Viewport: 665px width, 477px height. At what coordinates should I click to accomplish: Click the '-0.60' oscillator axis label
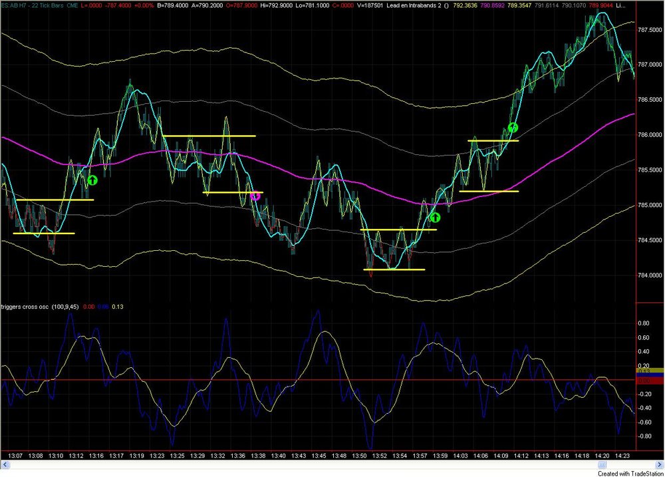pos(644,422)
